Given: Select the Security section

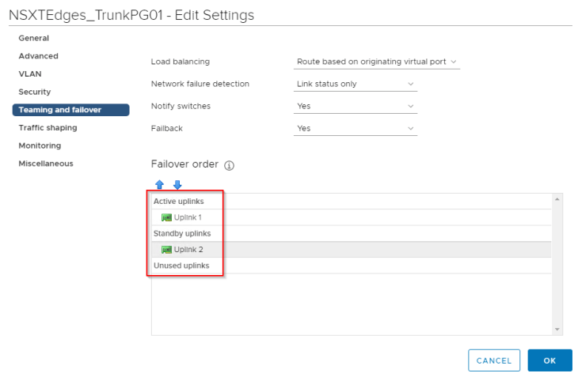Looking at the screenshot, I should pos(35,92).
